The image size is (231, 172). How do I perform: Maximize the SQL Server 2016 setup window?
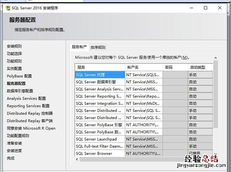coord(205,8)
